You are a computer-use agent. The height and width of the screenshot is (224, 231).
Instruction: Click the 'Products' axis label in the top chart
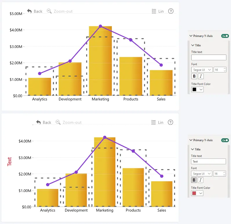coord(131,99)
